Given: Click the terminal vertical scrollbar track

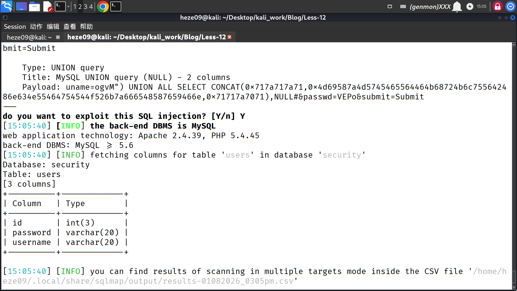Looking at the screenshot, I should [514, 162].
